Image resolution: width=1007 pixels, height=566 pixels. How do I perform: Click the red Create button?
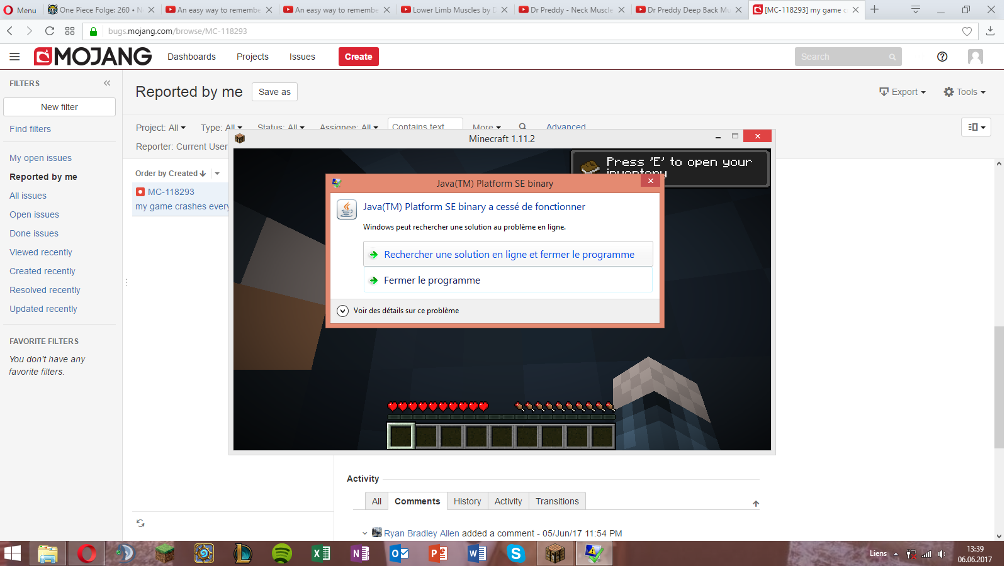[359, 57]
